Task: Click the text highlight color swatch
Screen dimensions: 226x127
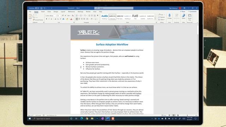Action: [67, 19]
